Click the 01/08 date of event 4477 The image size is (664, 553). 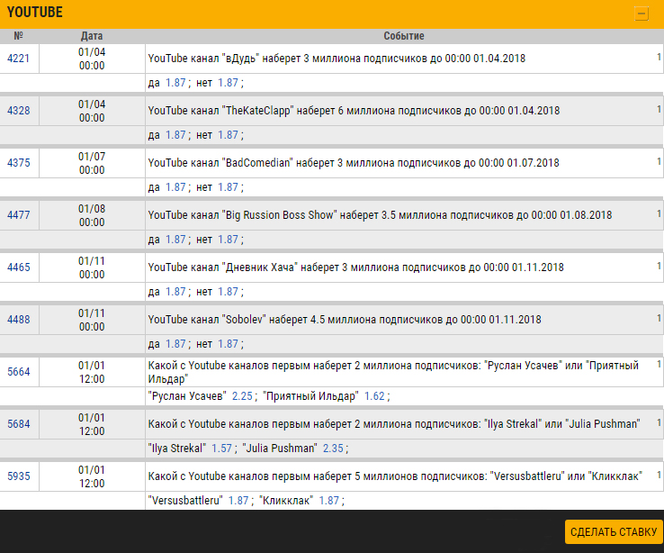tap(92, 209)
